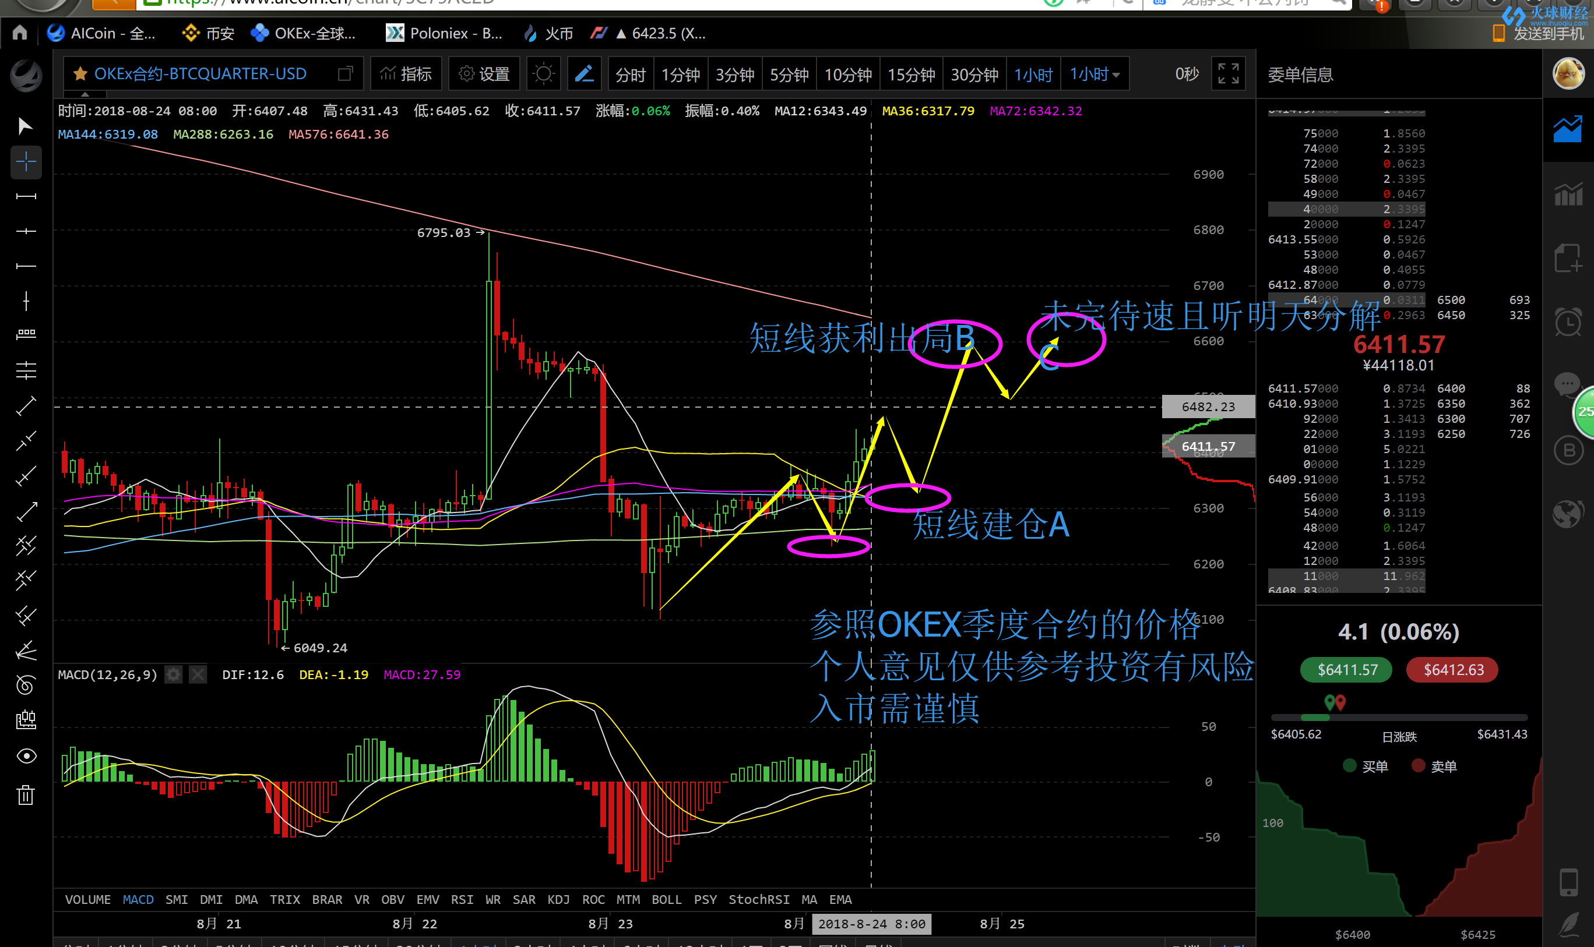Screen dimensions: 1594x947
Task: Choose the trend line diagonal tool
Action: pyautogui.click(x=26, y=406)
